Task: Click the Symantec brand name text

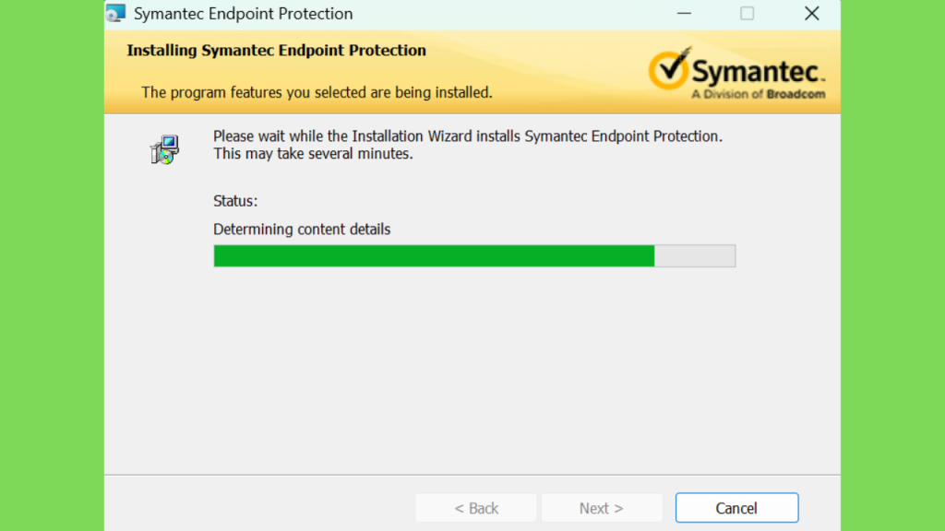Action: coord(758,72)
